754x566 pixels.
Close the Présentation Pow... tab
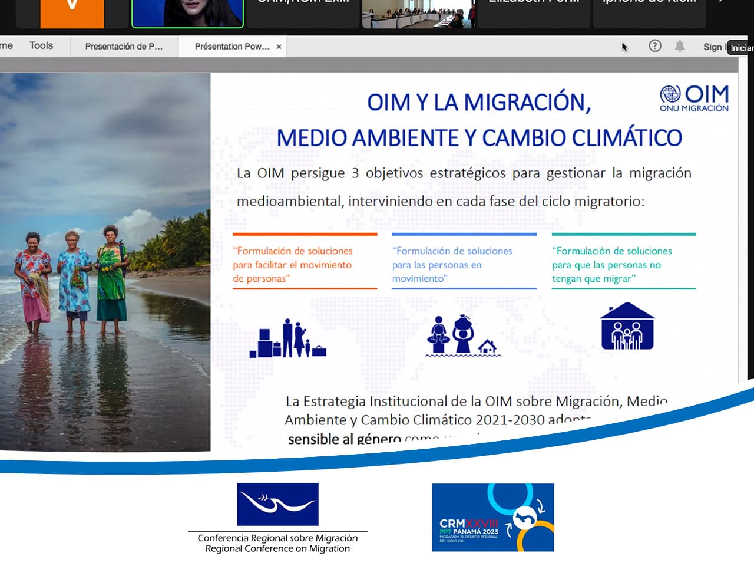[x=279, y=47]
